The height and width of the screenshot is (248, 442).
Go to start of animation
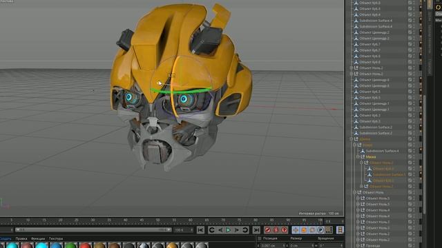pyautogui.click(x=200, y=230)
